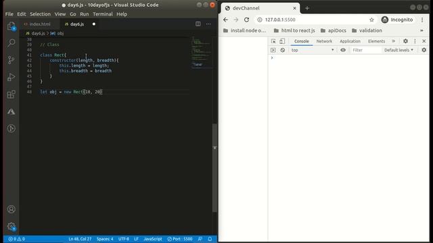
Task: Open the 'install node o...' bookmark folder
Action: pos(244,30)
